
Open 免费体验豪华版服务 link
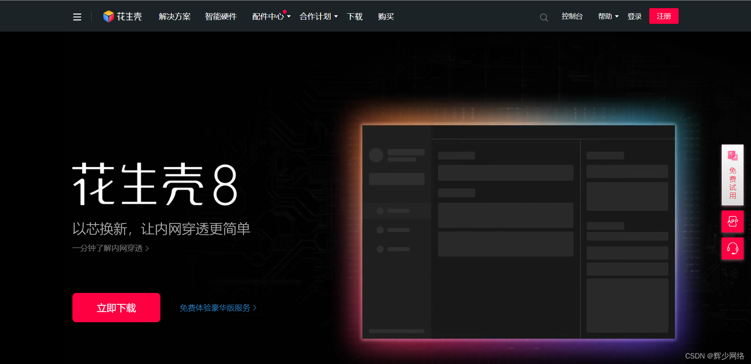coord(218,308)
